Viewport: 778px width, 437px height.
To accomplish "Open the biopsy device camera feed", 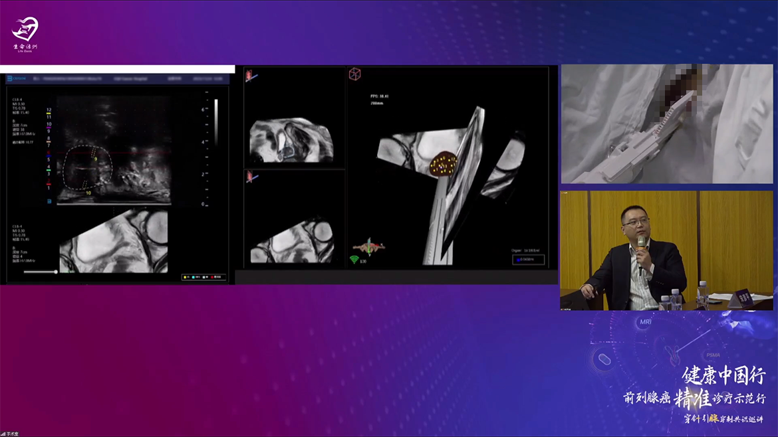I will pos(666,124).
